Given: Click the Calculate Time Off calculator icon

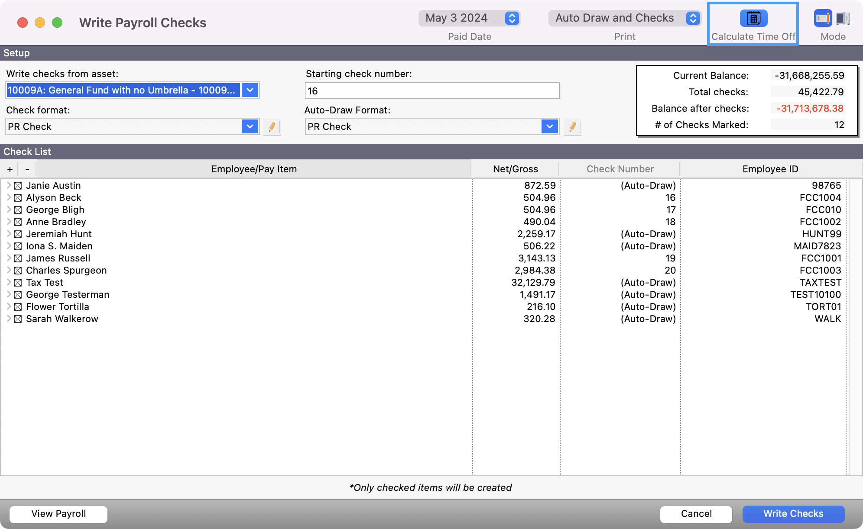Looking at the screenshot, I should click(753, 19).
